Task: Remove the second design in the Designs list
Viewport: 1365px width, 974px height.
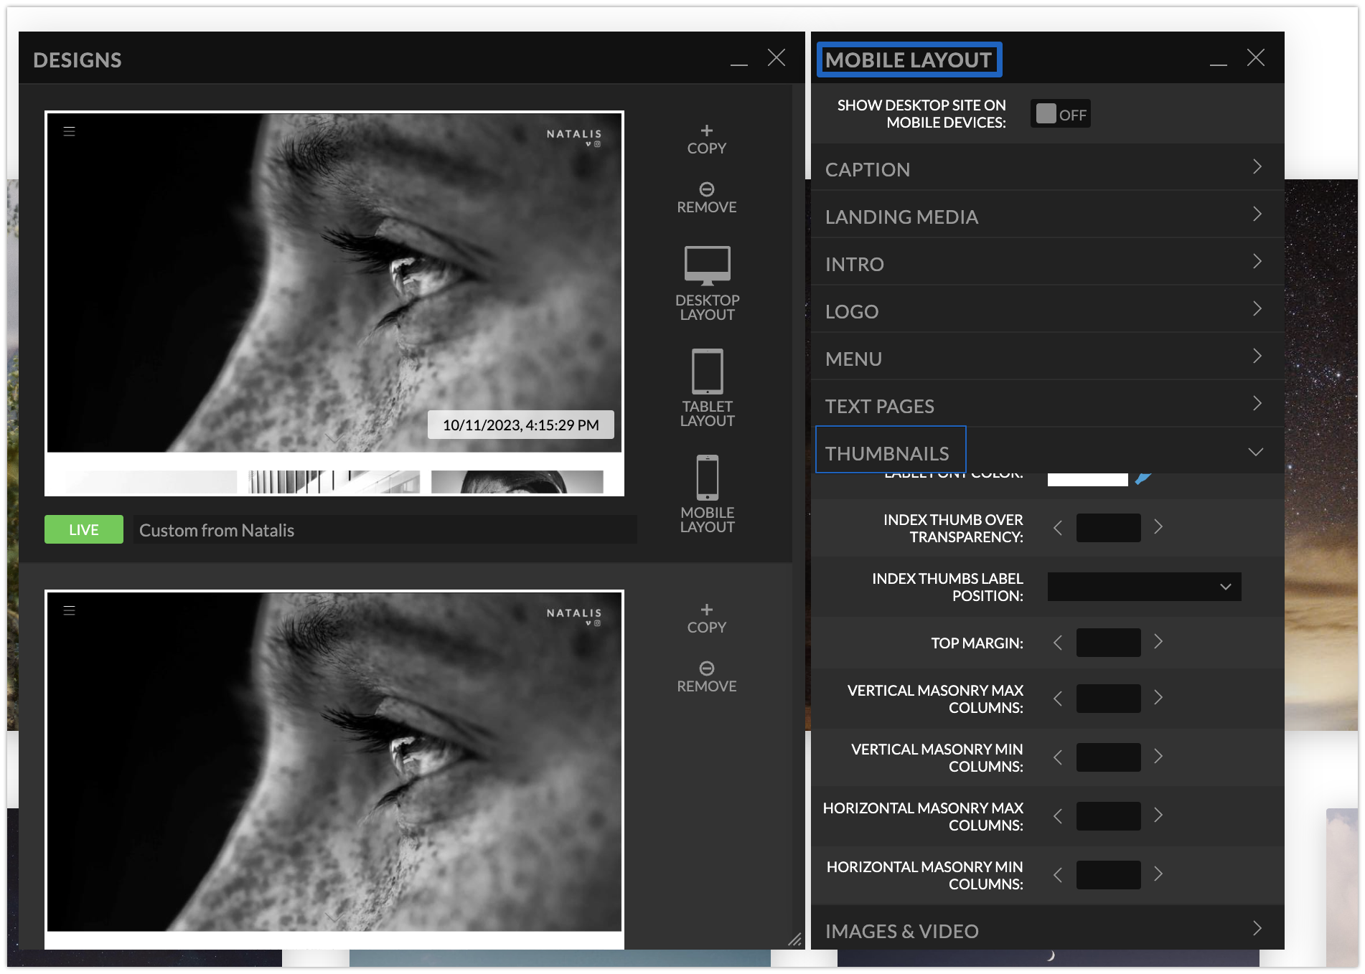Action: (706, 678)
